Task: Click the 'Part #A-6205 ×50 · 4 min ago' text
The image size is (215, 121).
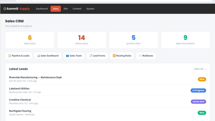Action: 23,81
